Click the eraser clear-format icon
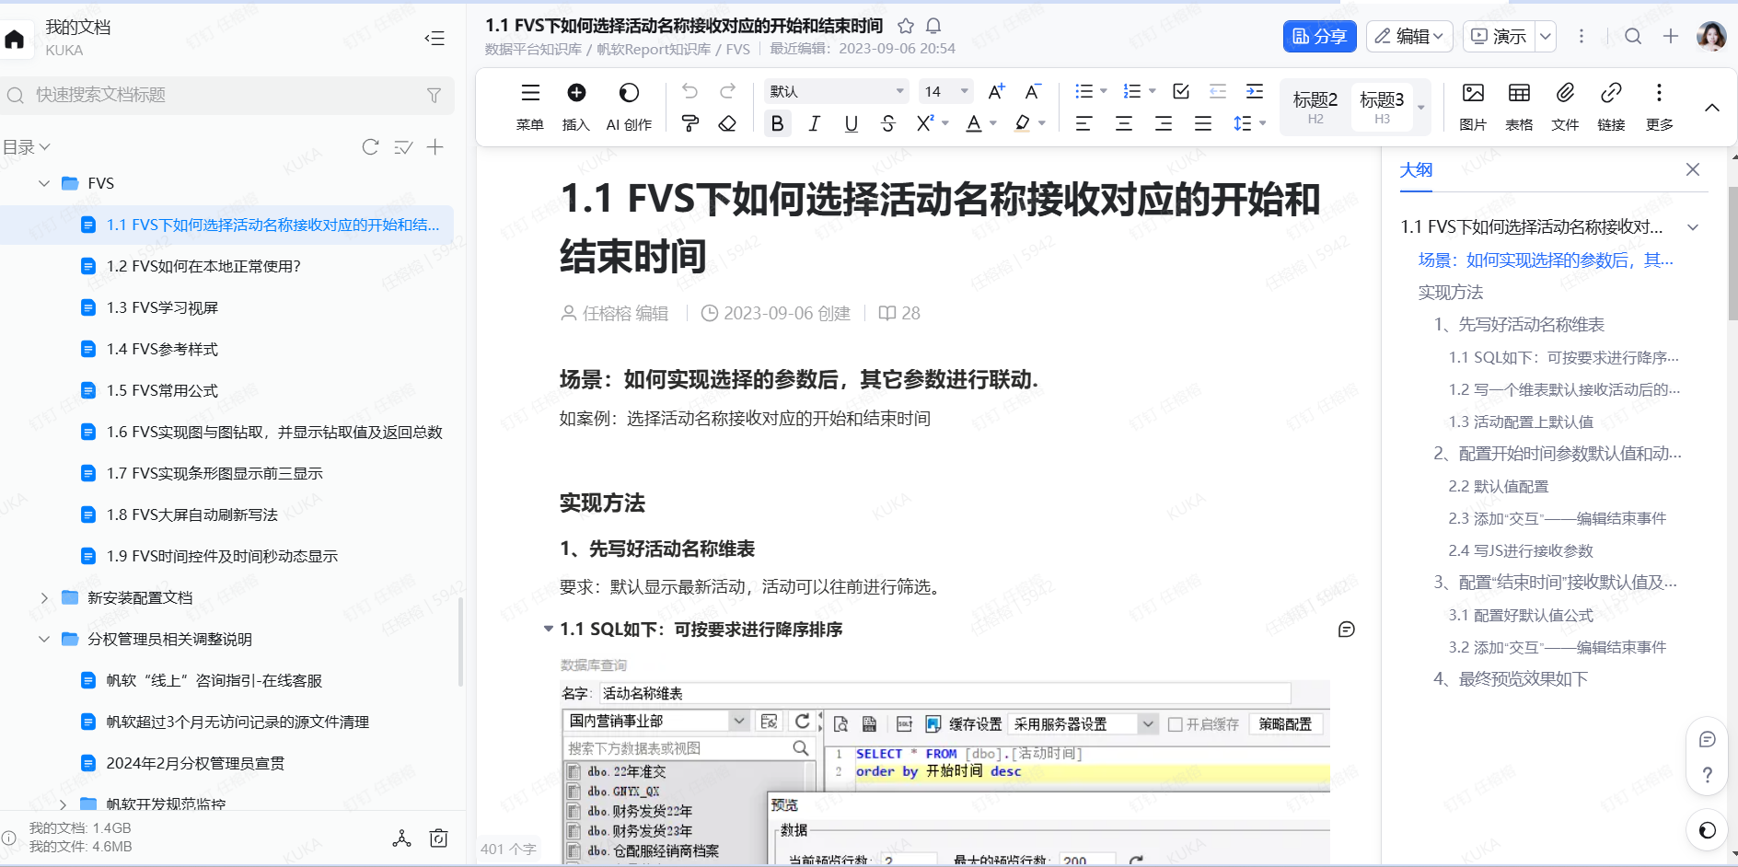Screen dimensions: 1738x867 point(727,123)
